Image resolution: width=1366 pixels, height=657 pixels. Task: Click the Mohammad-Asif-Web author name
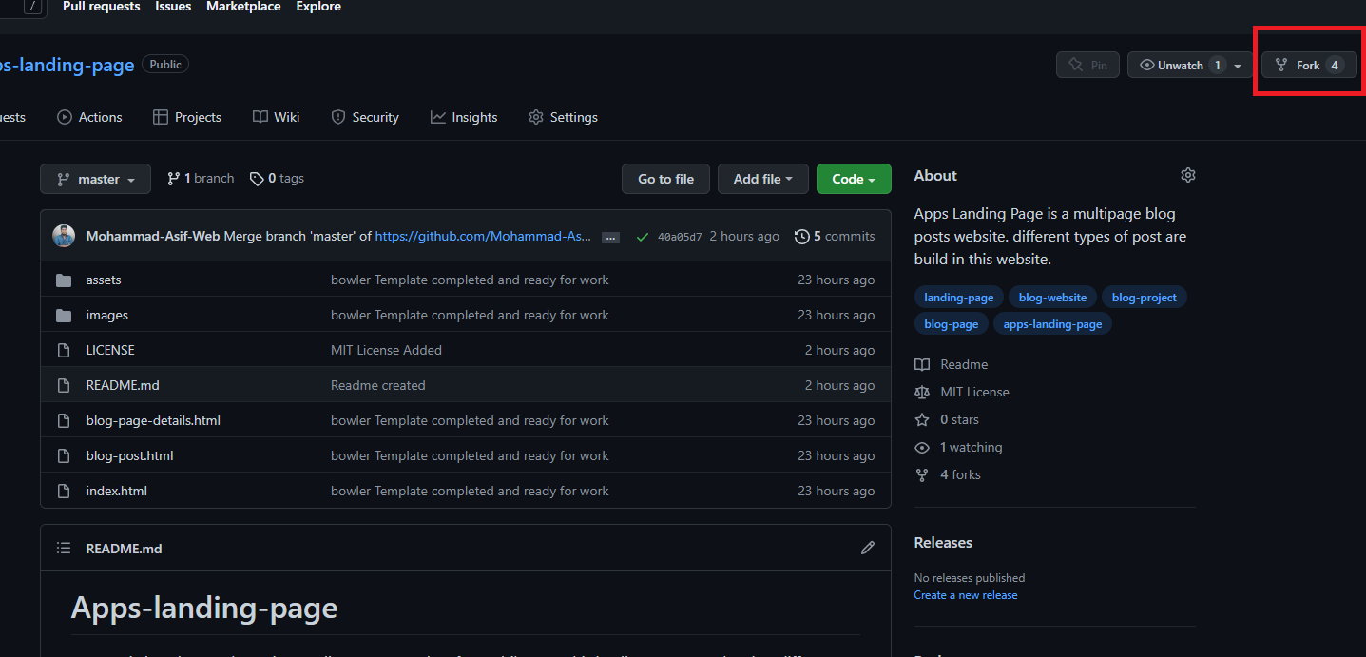(153, 236)
